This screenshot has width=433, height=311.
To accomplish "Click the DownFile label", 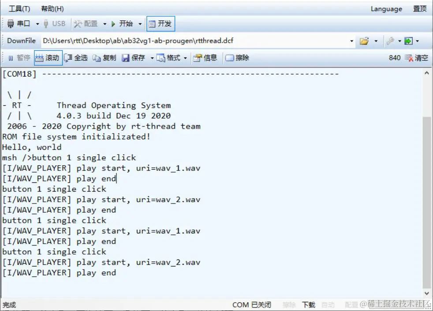I will point(21,41).
